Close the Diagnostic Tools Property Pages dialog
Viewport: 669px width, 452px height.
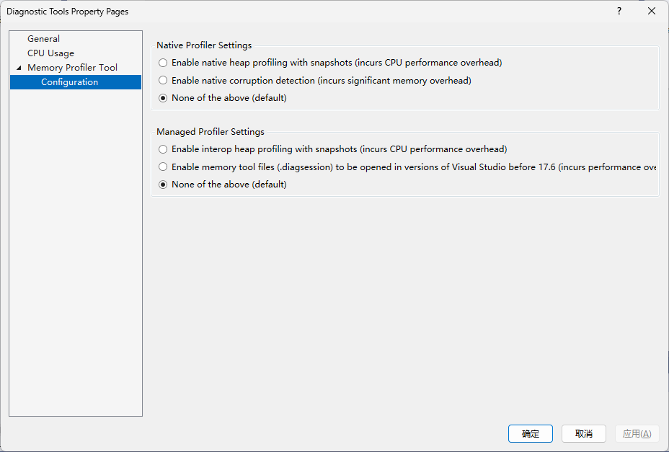point(652,12)
